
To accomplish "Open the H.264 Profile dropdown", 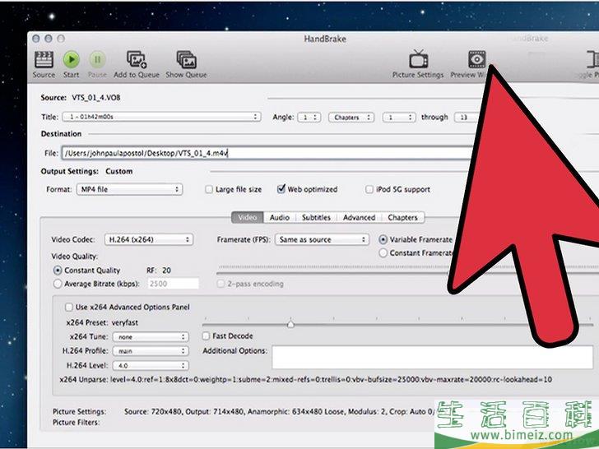I will 151,351.
